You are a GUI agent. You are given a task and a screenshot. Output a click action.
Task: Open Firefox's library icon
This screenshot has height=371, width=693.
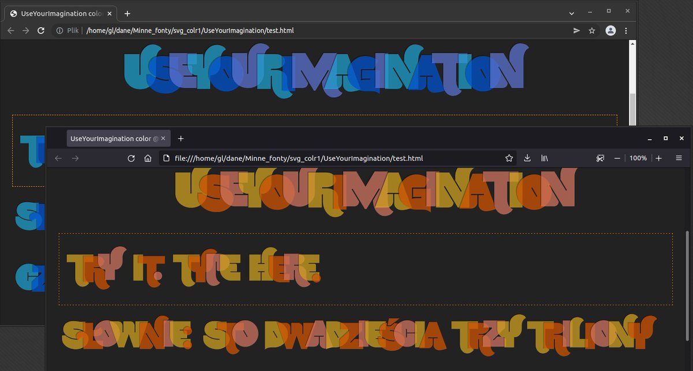click(x=544, y=158)
